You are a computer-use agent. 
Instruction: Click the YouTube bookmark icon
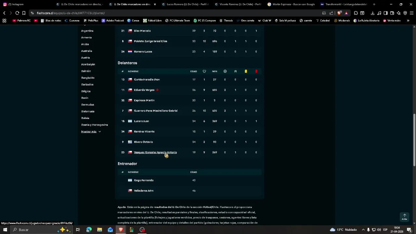tap(36, 20)
